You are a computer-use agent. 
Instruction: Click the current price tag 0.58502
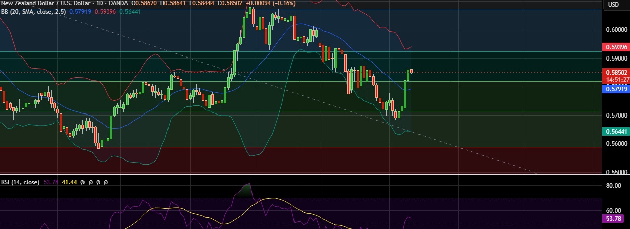(x=617, y=73)
